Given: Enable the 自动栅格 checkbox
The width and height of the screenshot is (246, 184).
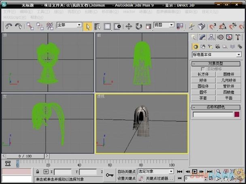Looking at the screenshot, I should pyautogui.click(x=203, y=69).
